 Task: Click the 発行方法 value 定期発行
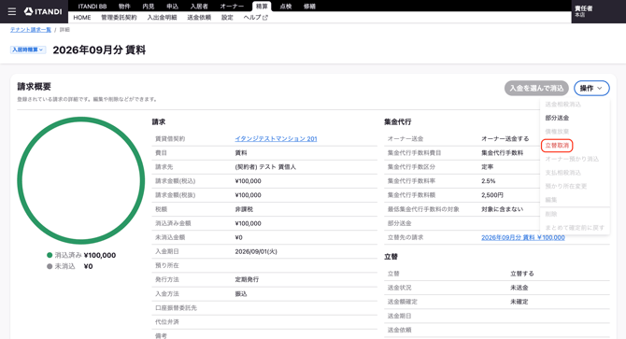247,279
